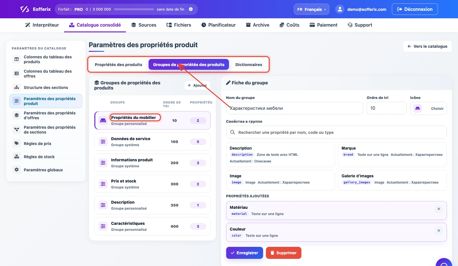Viewport: 458px width, 266px height.
Task: Click Vers le catalogue button
Action: tap(427, 46)
